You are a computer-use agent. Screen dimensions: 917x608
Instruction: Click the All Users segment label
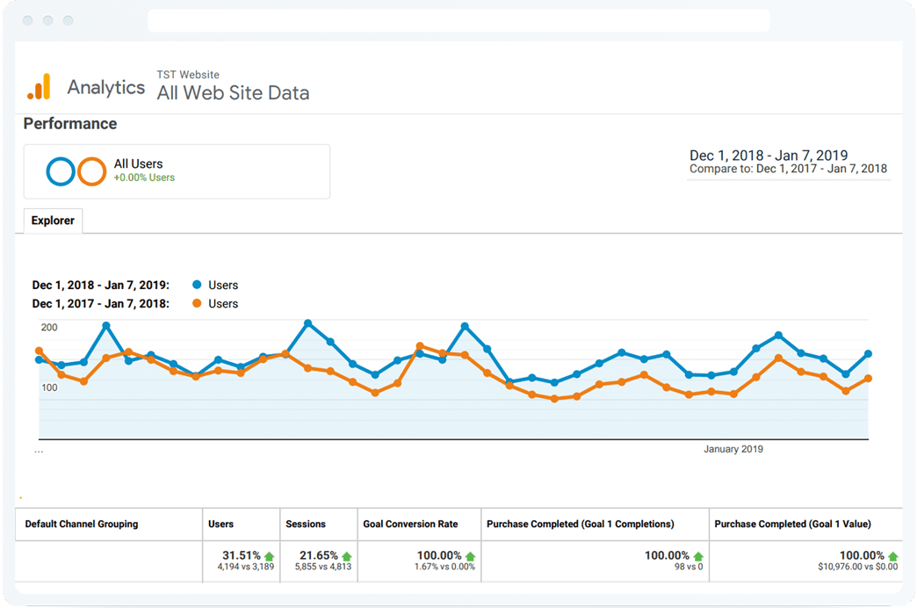[139, 163]
